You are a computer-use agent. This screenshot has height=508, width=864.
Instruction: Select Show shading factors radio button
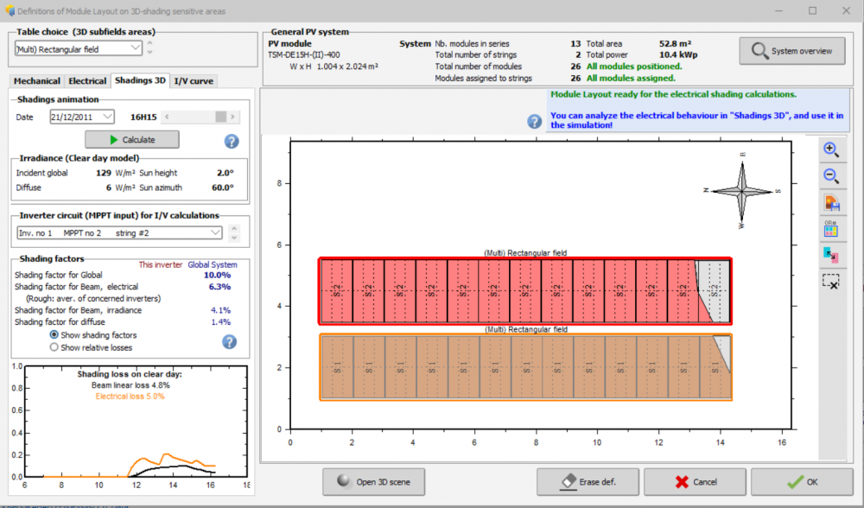tap(55, 335)
